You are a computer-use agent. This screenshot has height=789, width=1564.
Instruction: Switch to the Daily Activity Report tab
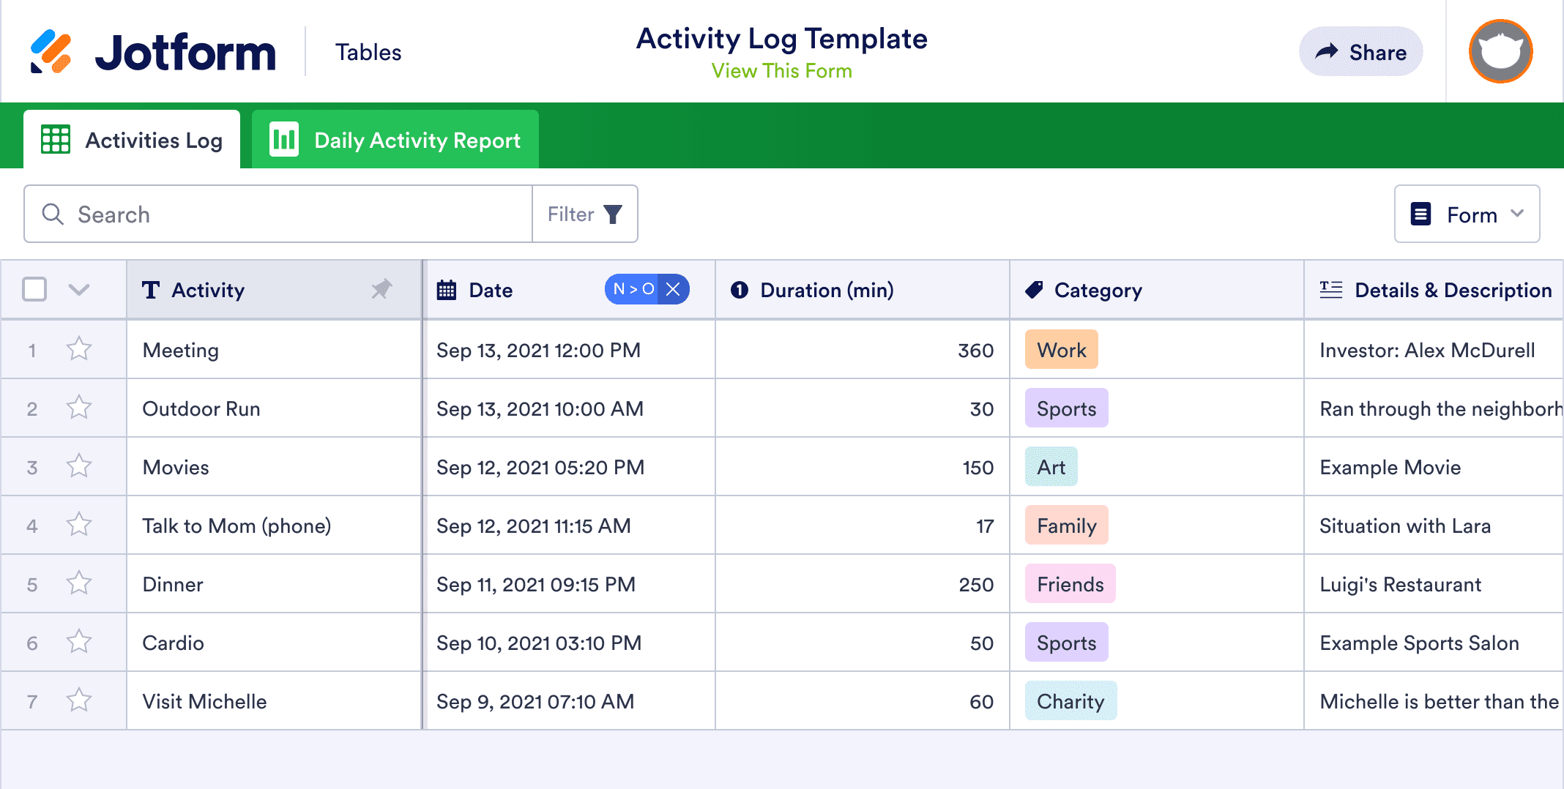(395, 139)
